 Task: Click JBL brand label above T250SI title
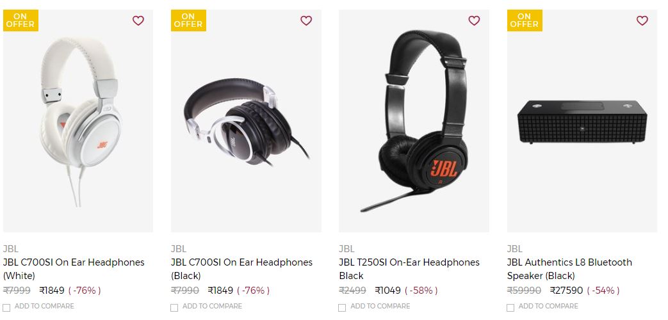[x=346, y=249]
